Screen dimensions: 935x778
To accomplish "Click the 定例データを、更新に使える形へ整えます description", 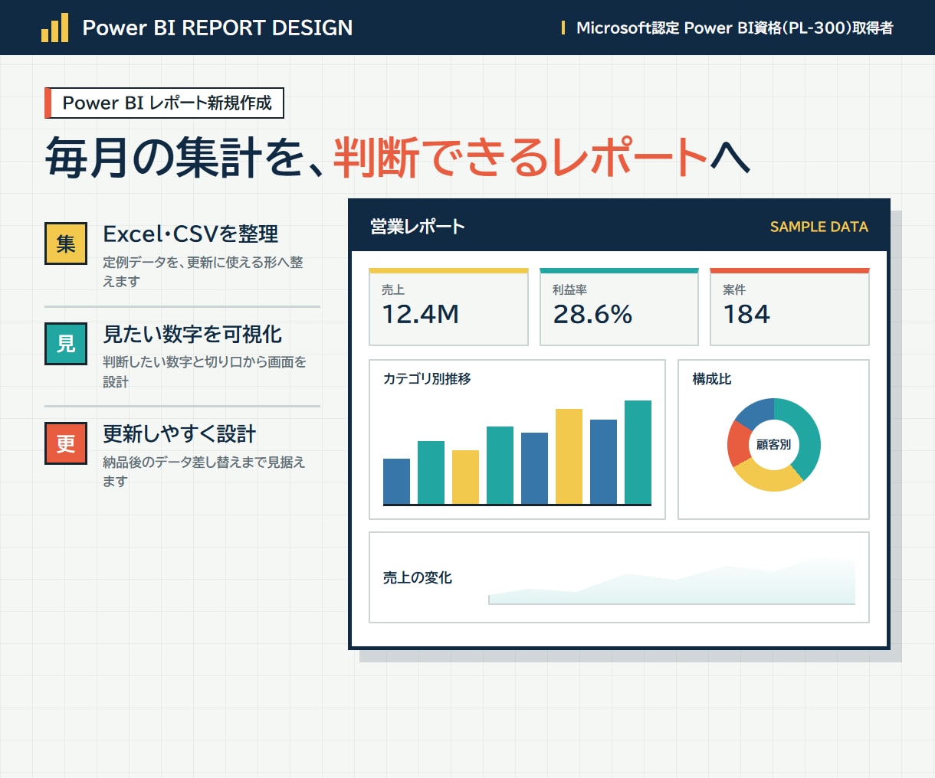I will 203,272.
